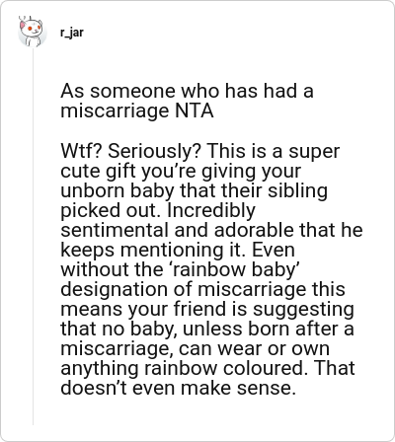Click the text 'keeps mentioning it. Even'
Viewport: 395px width, 442px height.
tap(178, 250)
